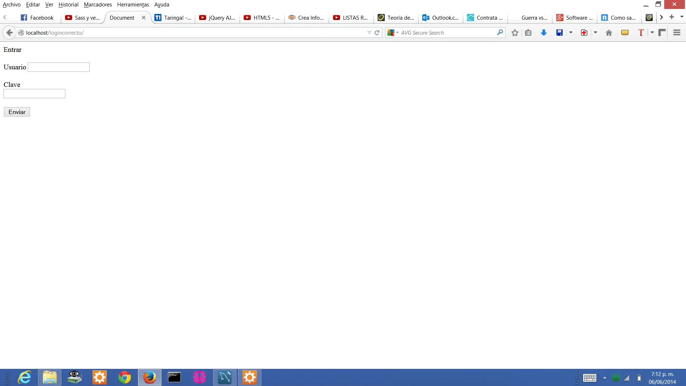
Task: Focus the Clave password field
Action: click(34, 94)
